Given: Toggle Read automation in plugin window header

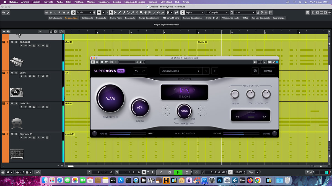Looking at the screenshot, I should 102,62.
